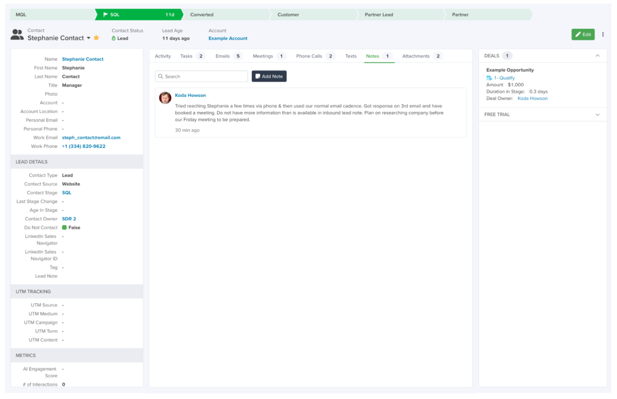Click the Contact Source value Website
The width and height of the screenshot is (617, 399).
click(71, 184)
